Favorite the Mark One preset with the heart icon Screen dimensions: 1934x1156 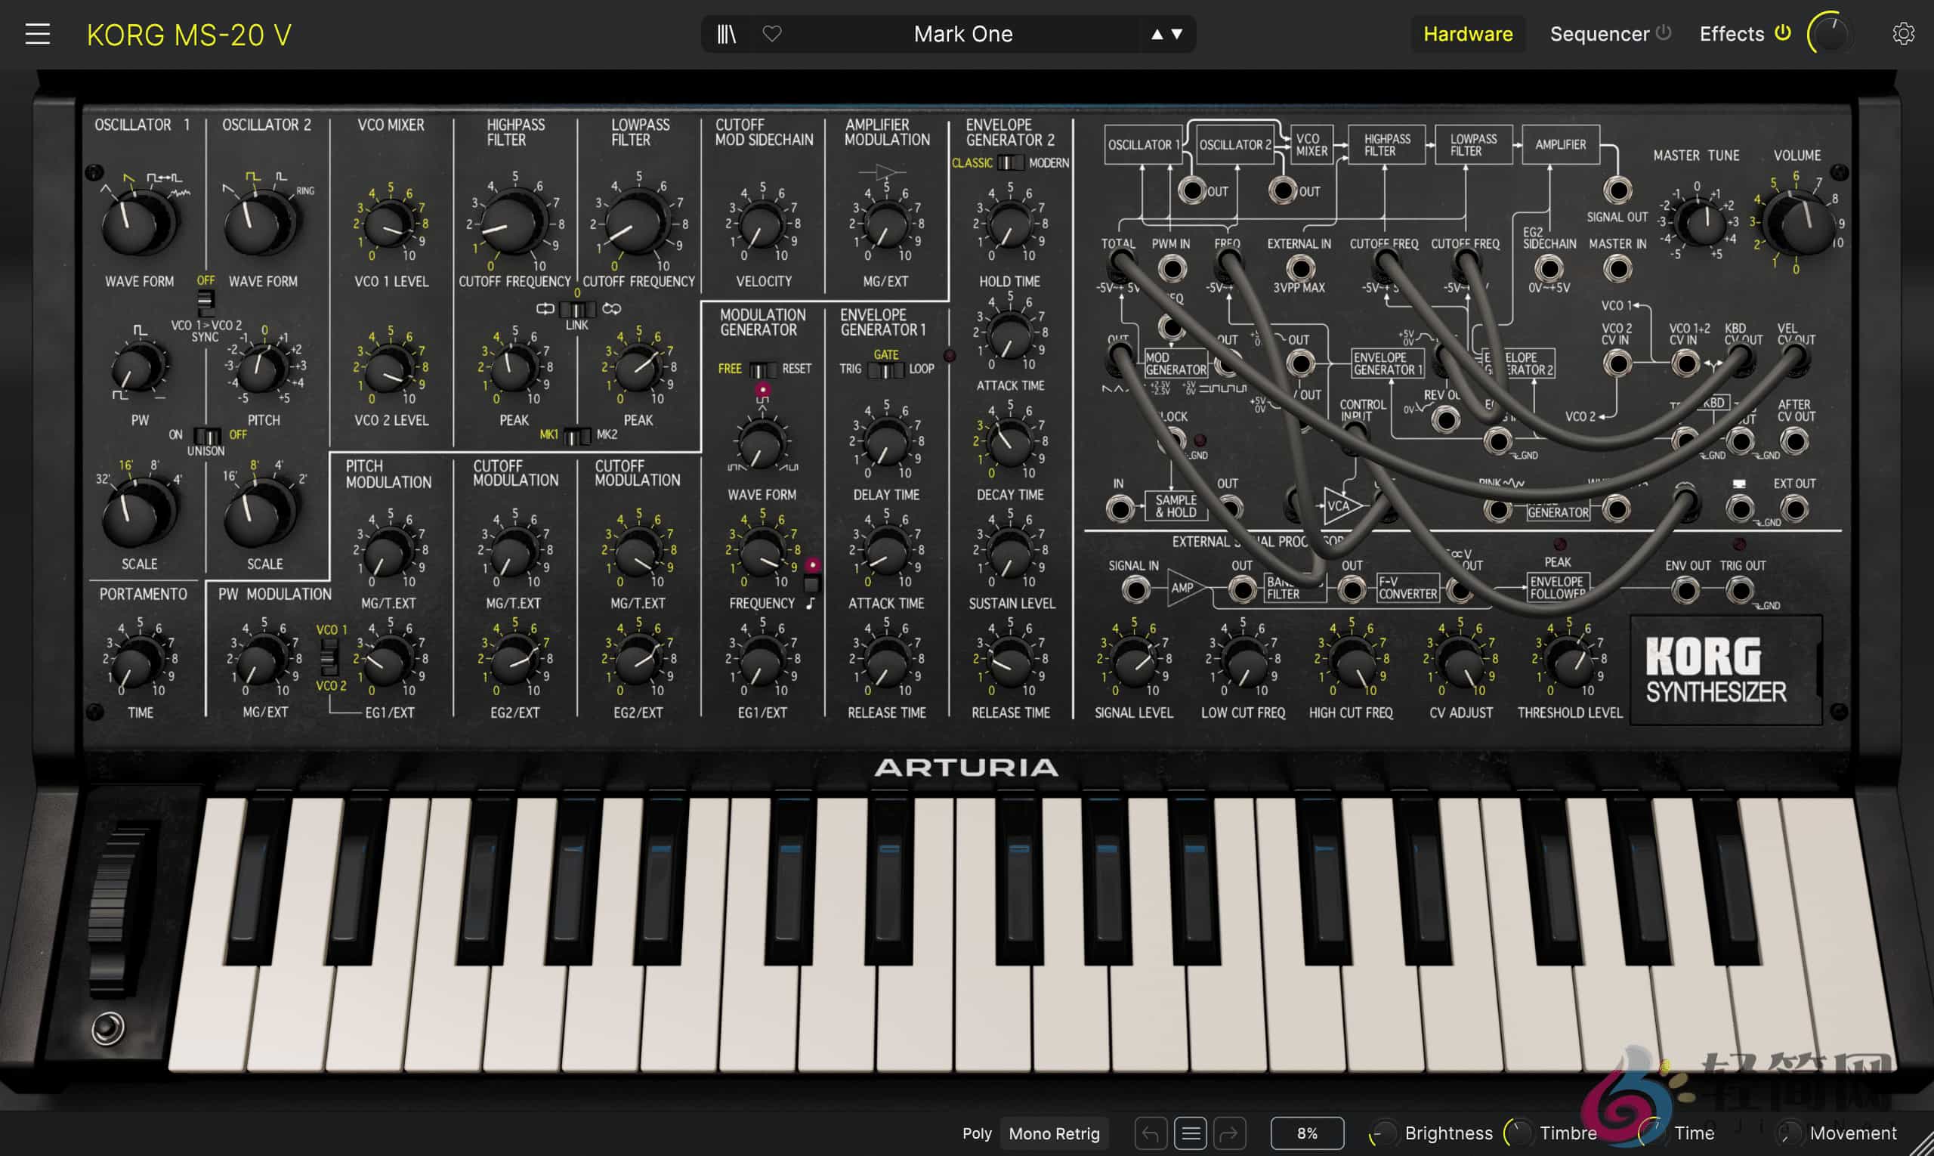774,33
